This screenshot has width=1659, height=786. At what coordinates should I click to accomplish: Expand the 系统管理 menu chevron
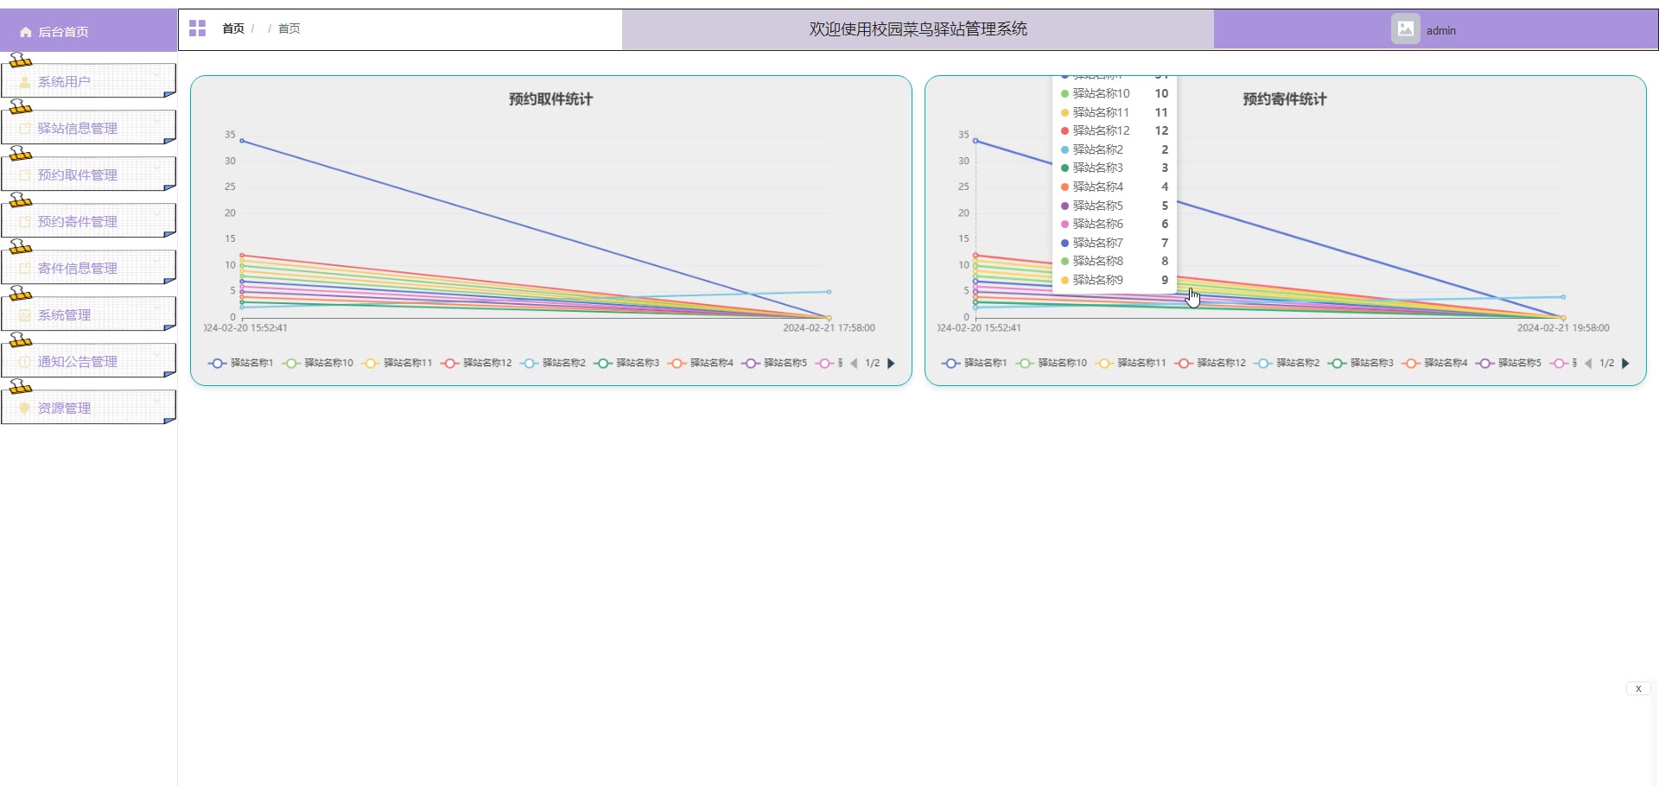(x=156, y=307)
